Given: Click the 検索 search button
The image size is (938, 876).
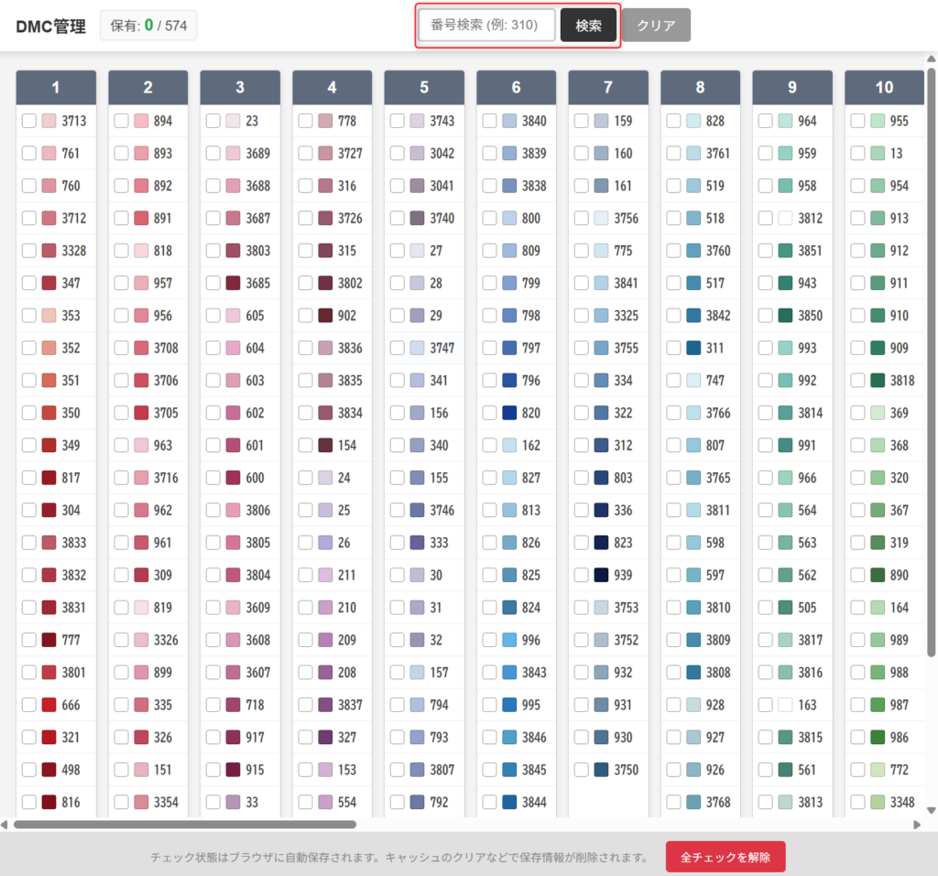Looking at the screenshot, I should point(588,26).
